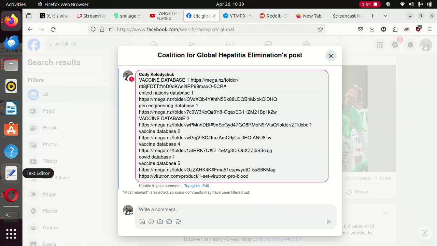Click the Firefox address bar URL
The image size is (437, 246).
click(175, 29)
